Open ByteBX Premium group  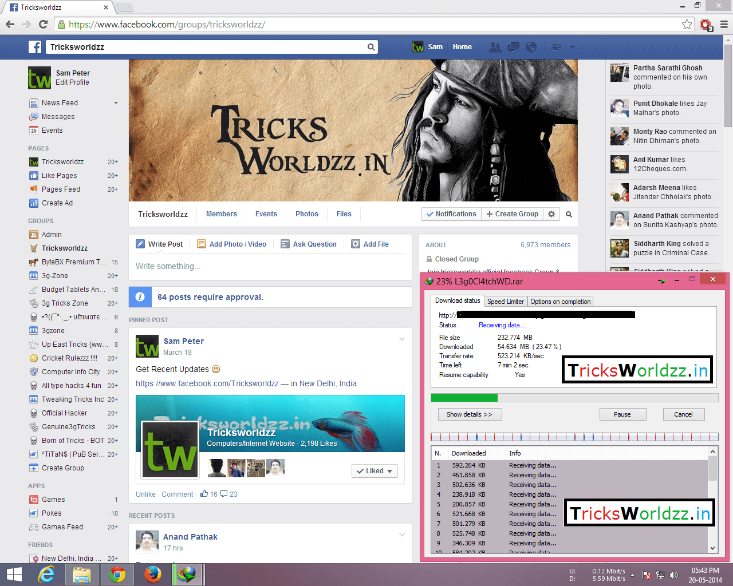click(x=74, y=262)
